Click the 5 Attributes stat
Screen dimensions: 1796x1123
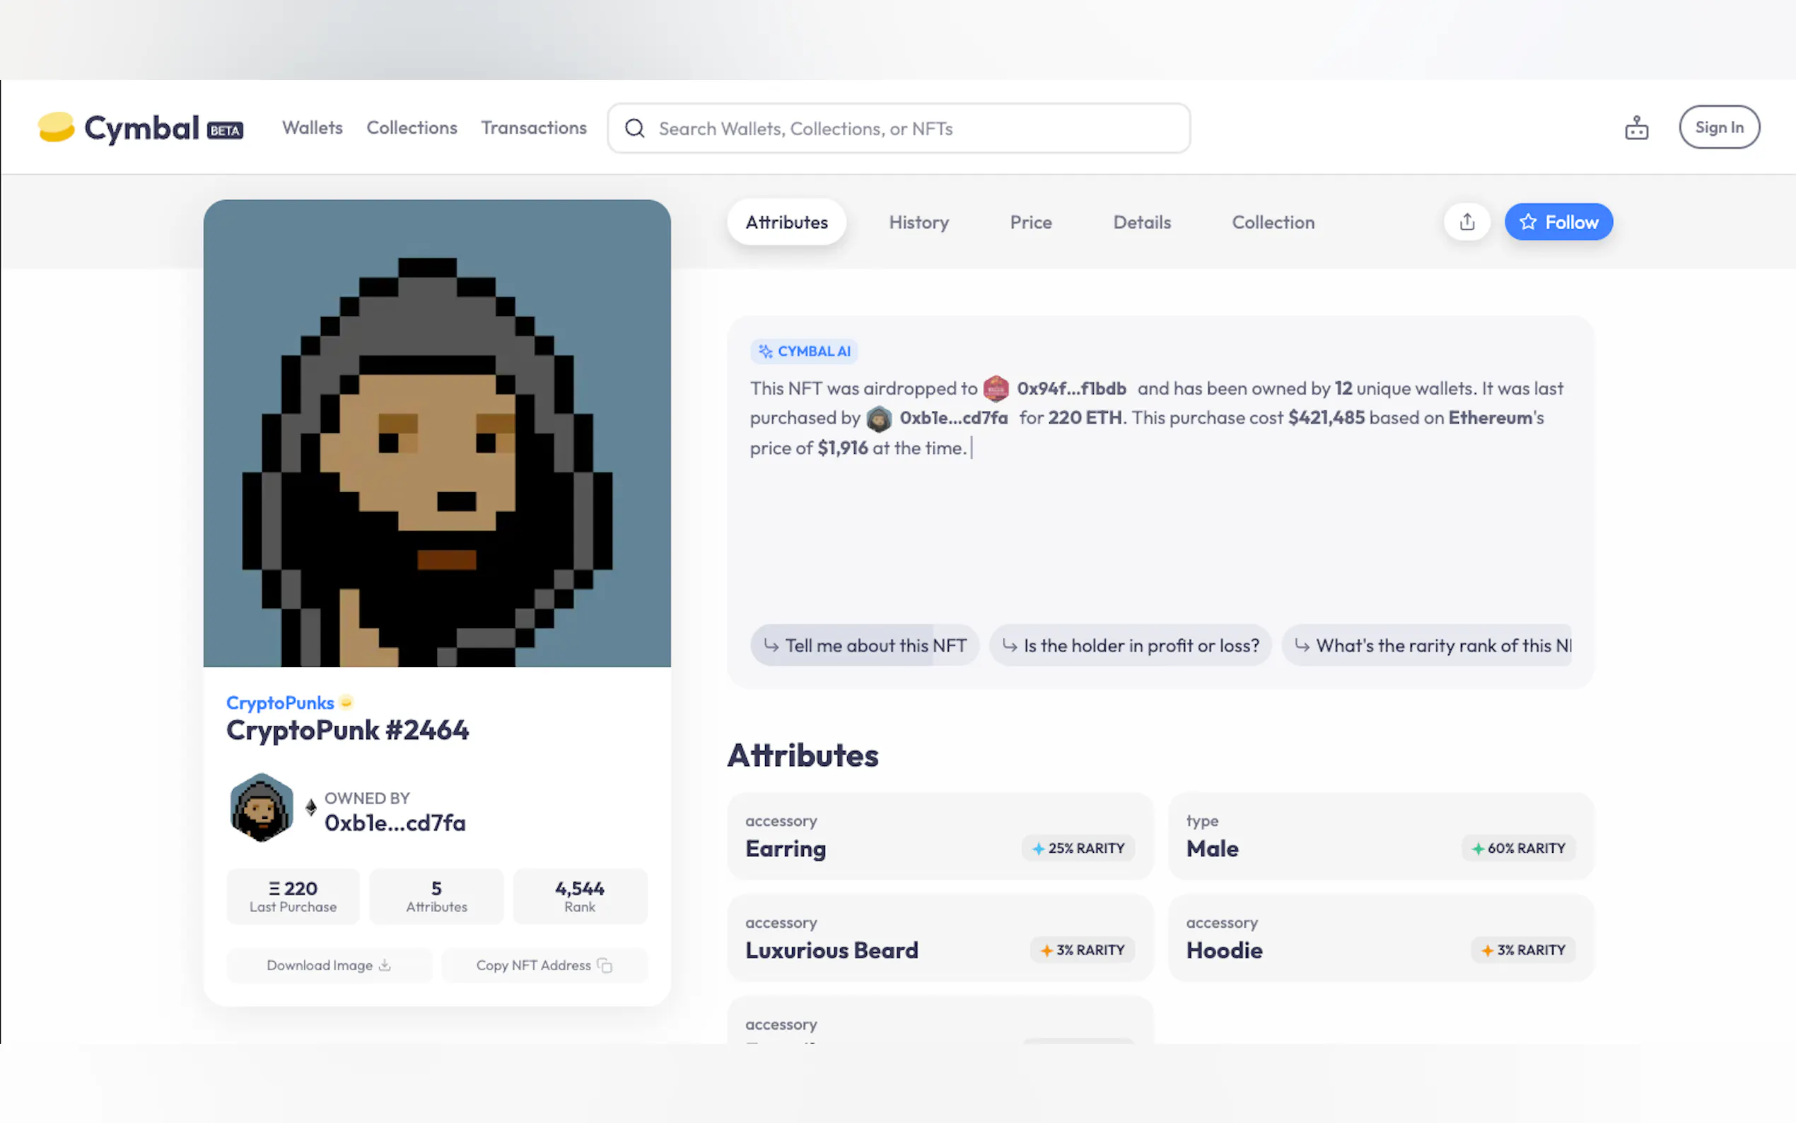tap(436, 896)
